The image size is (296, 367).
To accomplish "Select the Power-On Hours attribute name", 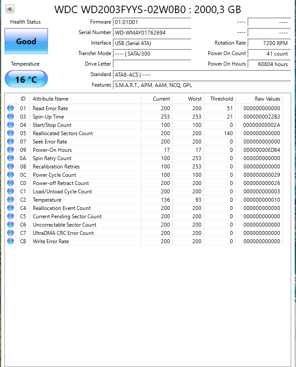I will (52, 150).
